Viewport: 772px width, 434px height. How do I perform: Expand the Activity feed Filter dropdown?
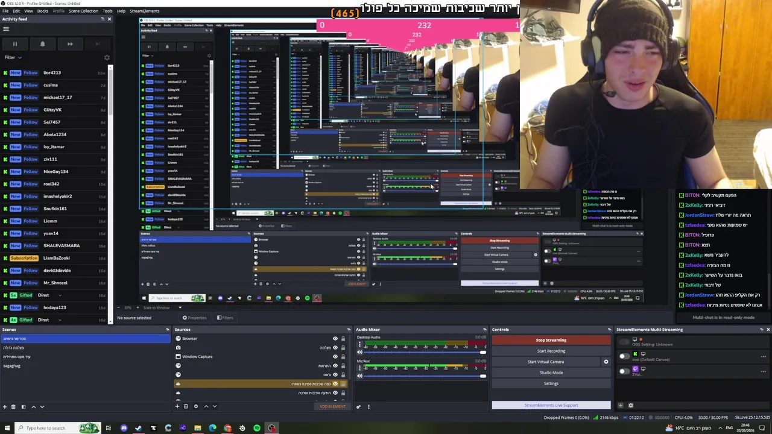[x=13, y=58]
